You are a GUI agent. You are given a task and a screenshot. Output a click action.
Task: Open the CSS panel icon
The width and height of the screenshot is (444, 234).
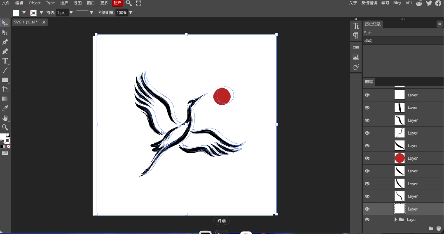pos(356,48)
